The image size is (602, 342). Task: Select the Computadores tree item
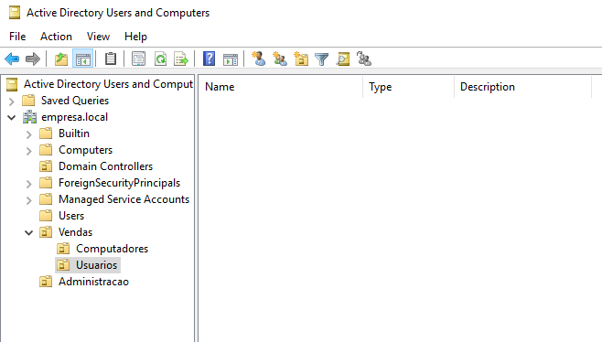point(113,249)
